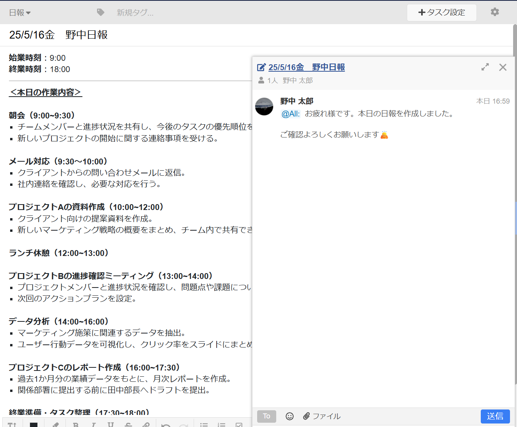This screenshot has width=517, height=427.
Task: Toggle the numbered list format
Action: pos(221,425)
